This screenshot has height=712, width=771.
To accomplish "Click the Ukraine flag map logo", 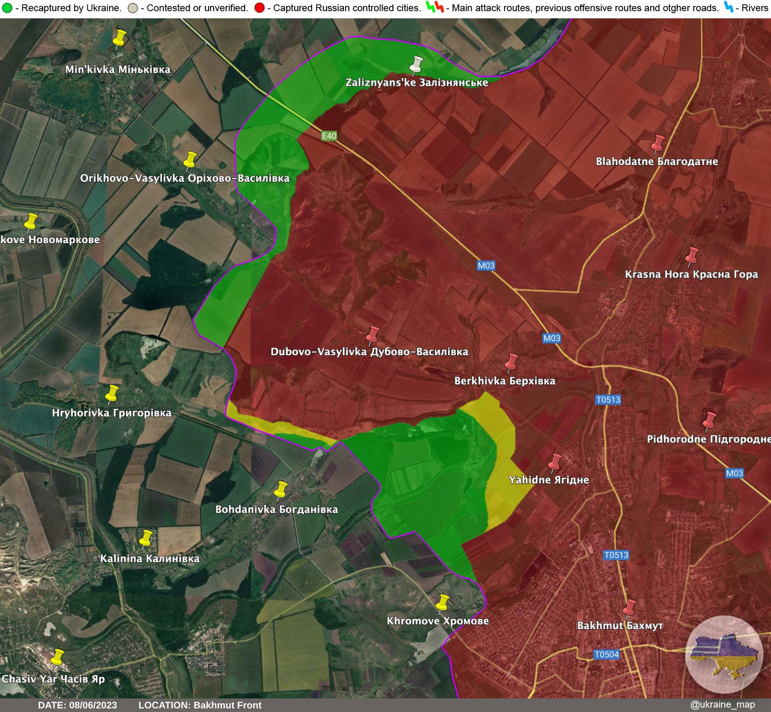I will tap(724, 655).
